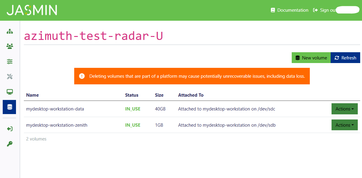
Task: Click the Sign out link
Action: [325, 10]
